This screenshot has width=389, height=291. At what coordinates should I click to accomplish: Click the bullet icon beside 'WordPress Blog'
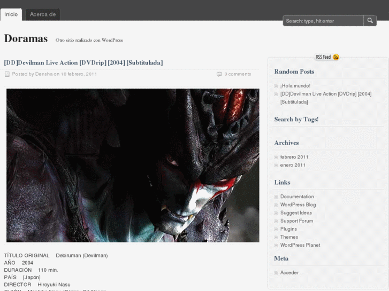point(276,205)
